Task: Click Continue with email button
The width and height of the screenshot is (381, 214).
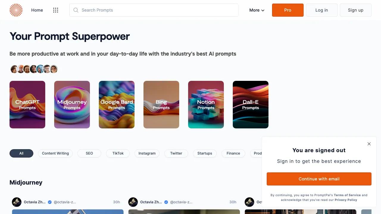Action: 319,179
